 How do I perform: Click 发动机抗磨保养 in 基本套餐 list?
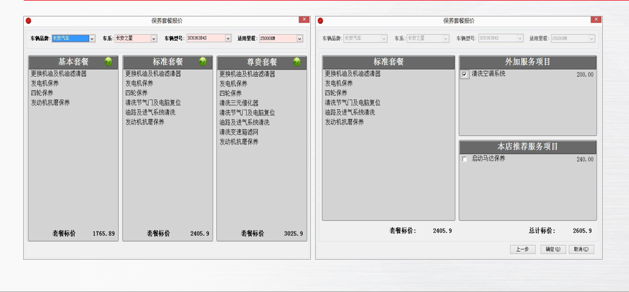(x=51, y=103)
